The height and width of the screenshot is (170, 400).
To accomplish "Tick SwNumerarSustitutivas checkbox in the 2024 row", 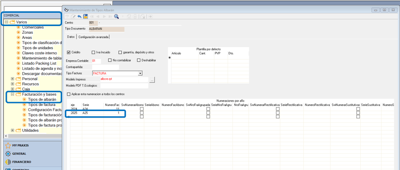I will pos(358,109).
